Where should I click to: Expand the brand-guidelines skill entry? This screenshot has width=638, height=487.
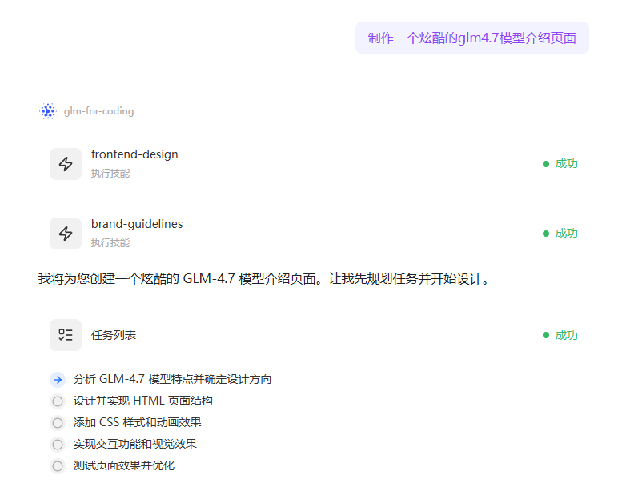point(137,224)
